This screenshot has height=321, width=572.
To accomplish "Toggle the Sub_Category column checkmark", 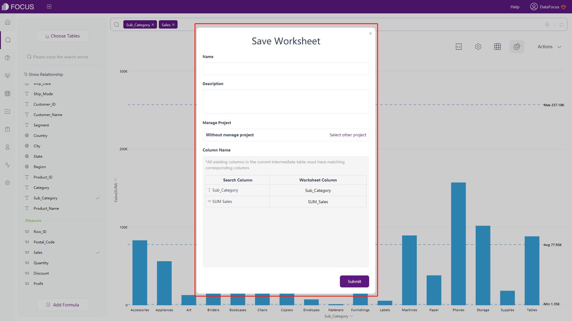I will (98, 198).
